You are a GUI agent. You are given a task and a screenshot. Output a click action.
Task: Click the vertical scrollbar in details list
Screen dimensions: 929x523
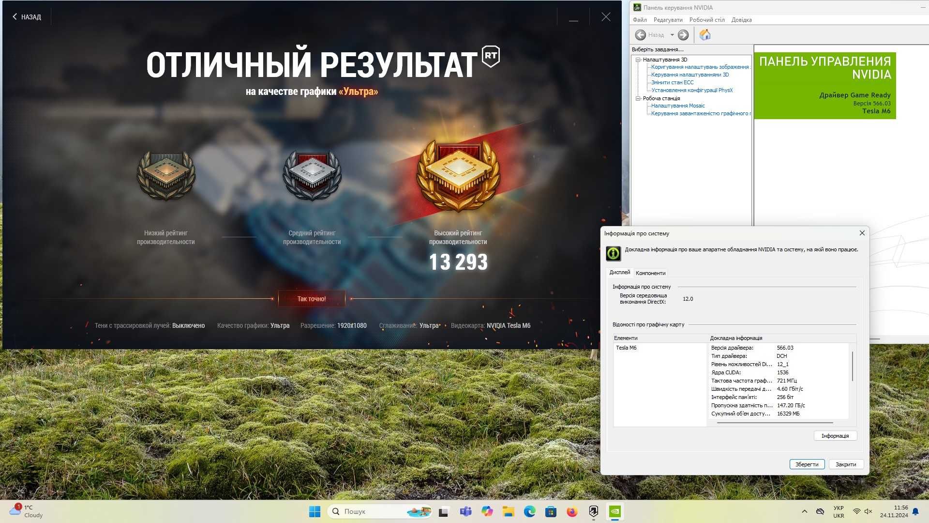pos(852,366)
